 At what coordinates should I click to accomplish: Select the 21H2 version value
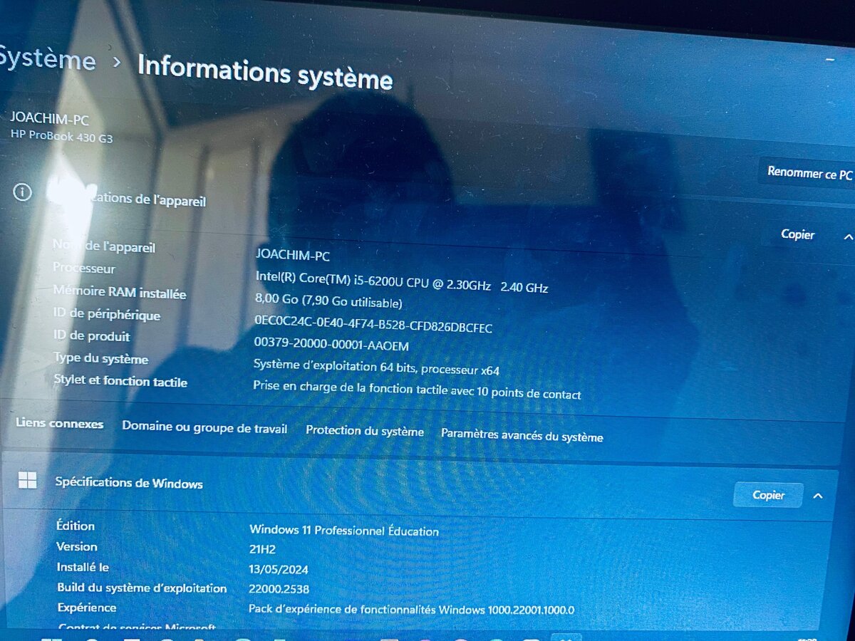262,550
